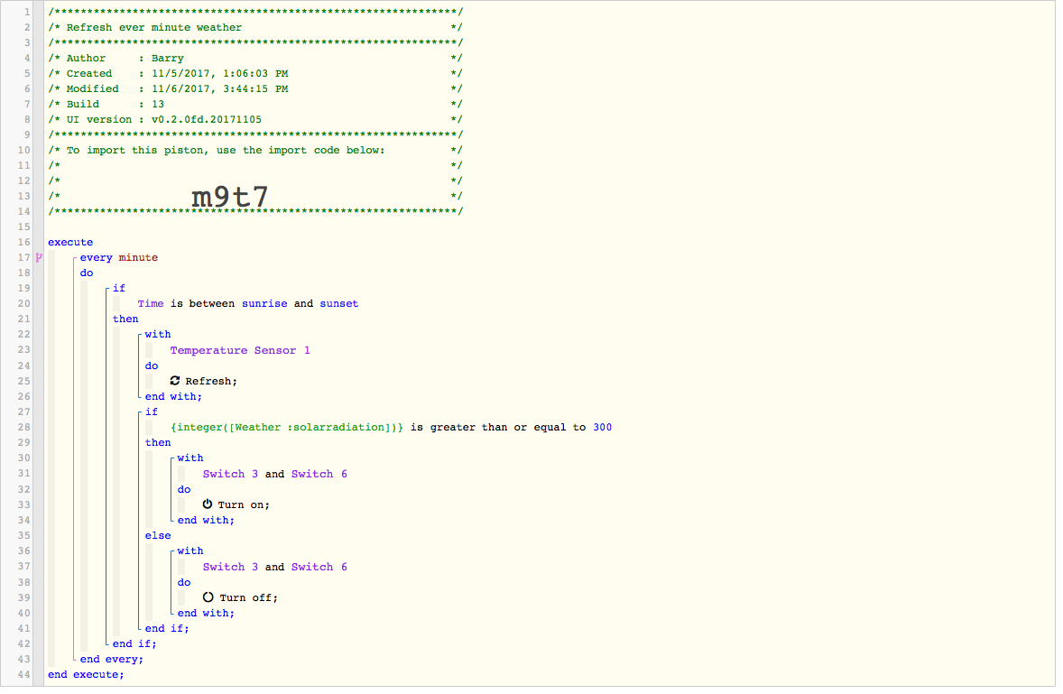
Task: Click the 'end every;' statement
Action: [x=112, y=659]
